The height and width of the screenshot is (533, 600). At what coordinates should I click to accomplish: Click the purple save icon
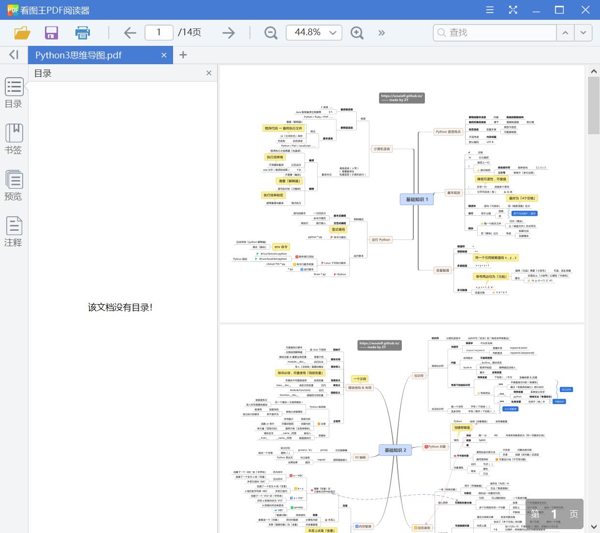51,32
